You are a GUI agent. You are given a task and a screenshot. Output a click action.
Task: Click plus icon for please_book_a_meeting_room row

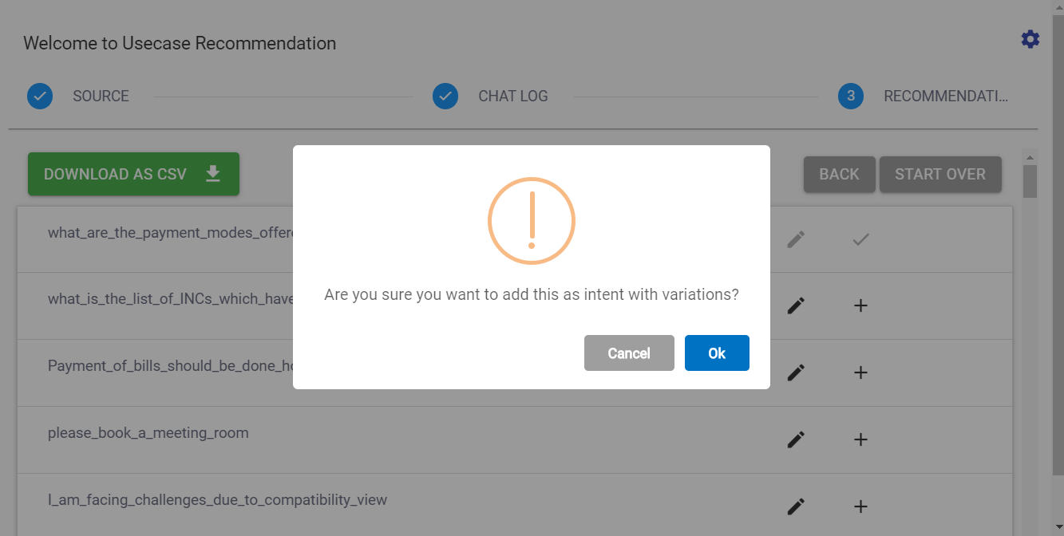pos(860,439)
